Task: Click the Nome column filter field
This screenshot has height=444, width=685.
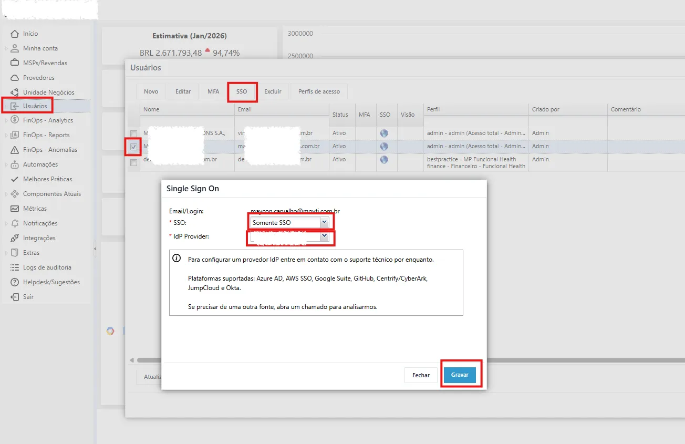Action: (187, 121)
